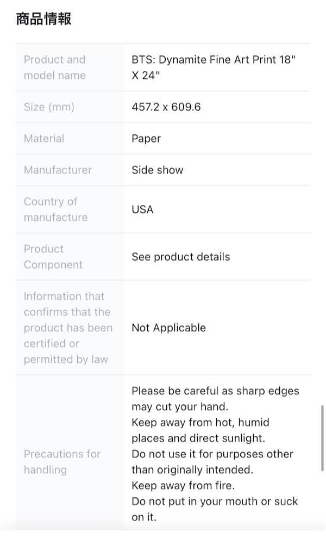Click the "Not Applicable" value
This screenshot has width=326, height=537.
pos(168,328)
